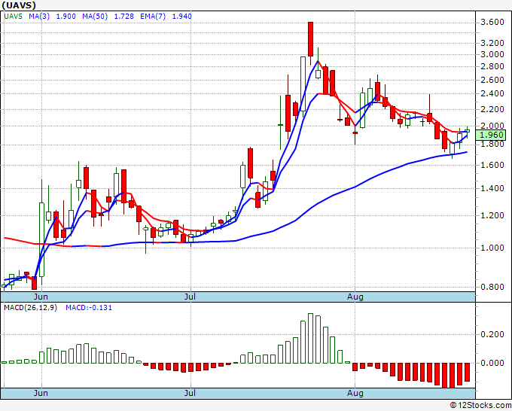Screen dimensions: 512x411
Task: Click the UAVS legend label
Action: pos(13,17)
